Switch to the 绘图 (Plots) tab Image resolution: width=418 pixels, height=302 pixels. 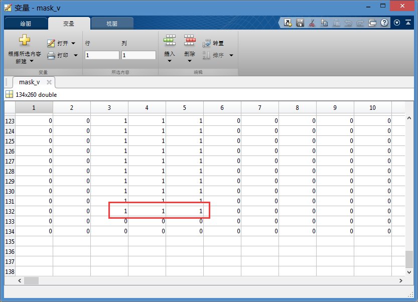tap(26, 24)
